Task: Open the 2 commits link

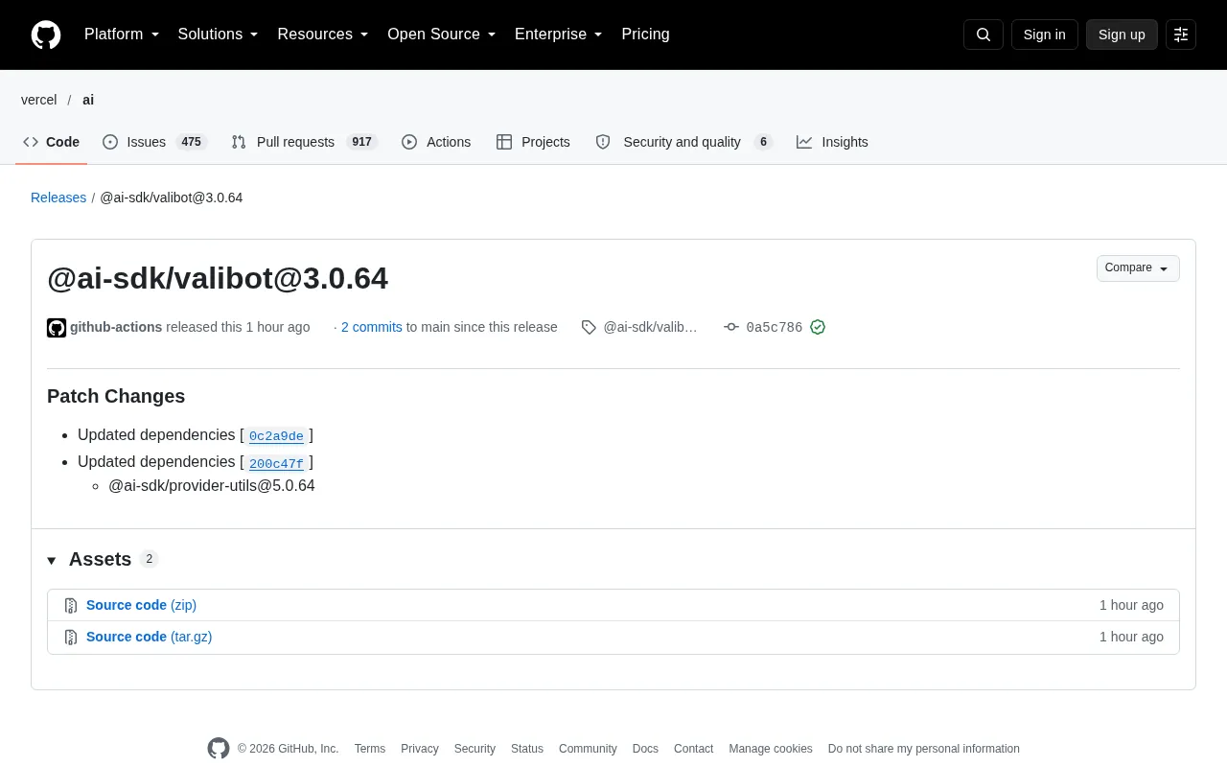Action: [x=372, y=327]
